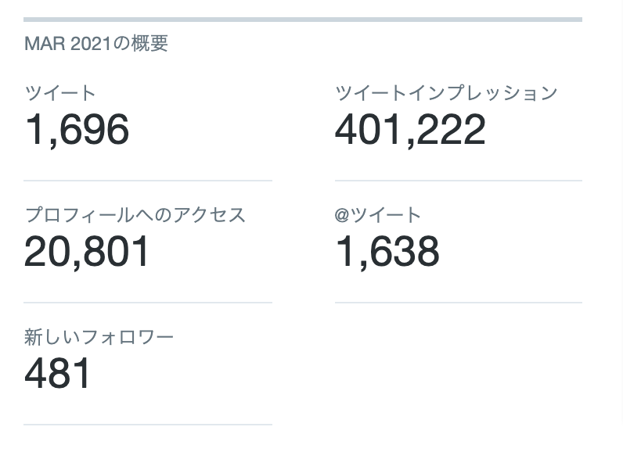Select the プロフィールへのアクセス label
Screen dimensions: 623x452
(x=135, y=215)
